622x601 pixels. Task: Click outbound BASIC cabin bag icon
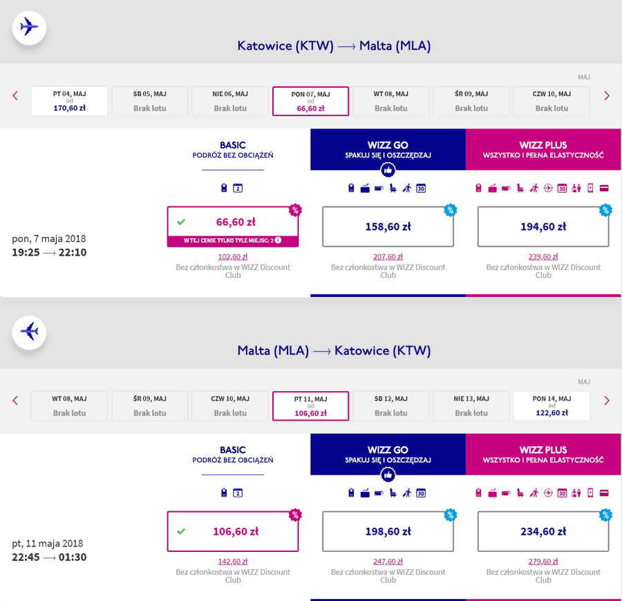point(224,188)
